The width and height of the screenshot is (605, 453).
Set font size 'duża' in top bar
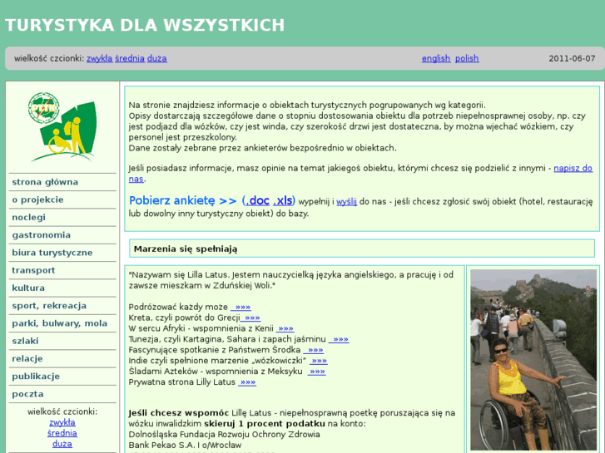[157, 59]
